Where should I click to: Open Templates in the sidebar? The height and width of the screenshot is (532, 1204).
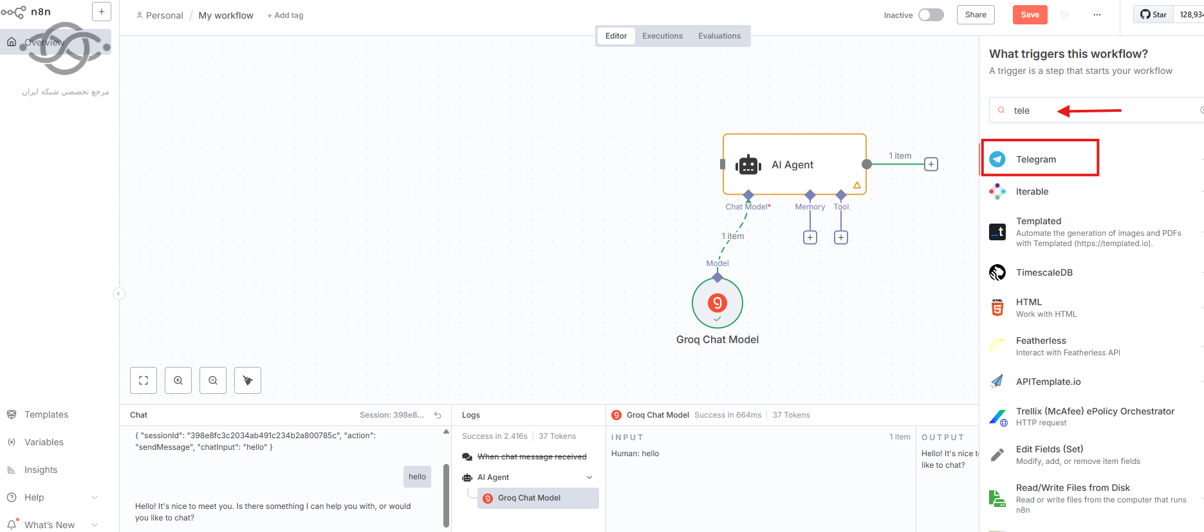[46, 414]
